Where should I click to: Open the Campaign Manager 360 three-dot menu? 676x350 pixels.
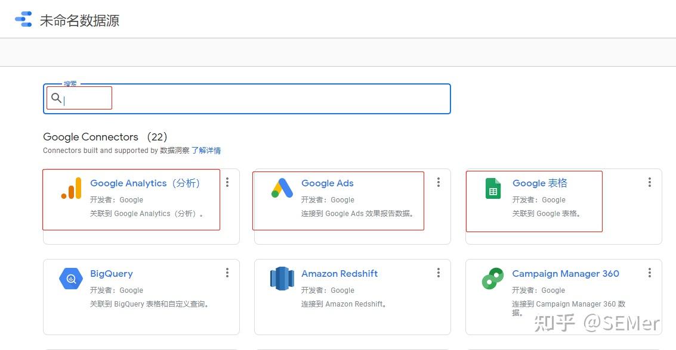pos(650,273)
